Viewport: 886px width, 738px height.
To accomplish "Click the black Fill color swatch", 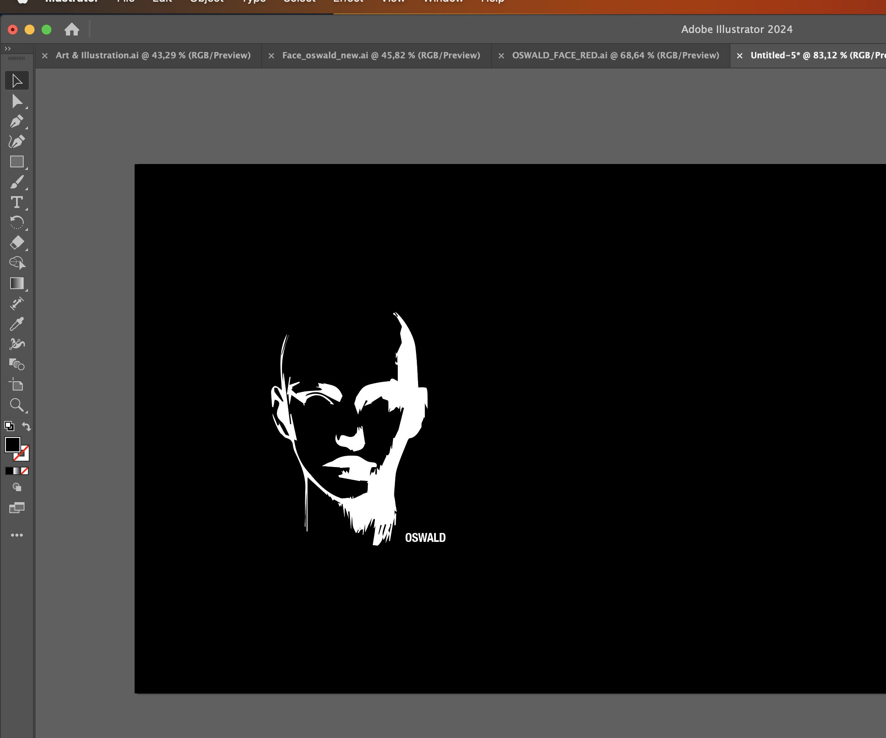I will pos(12,444).
